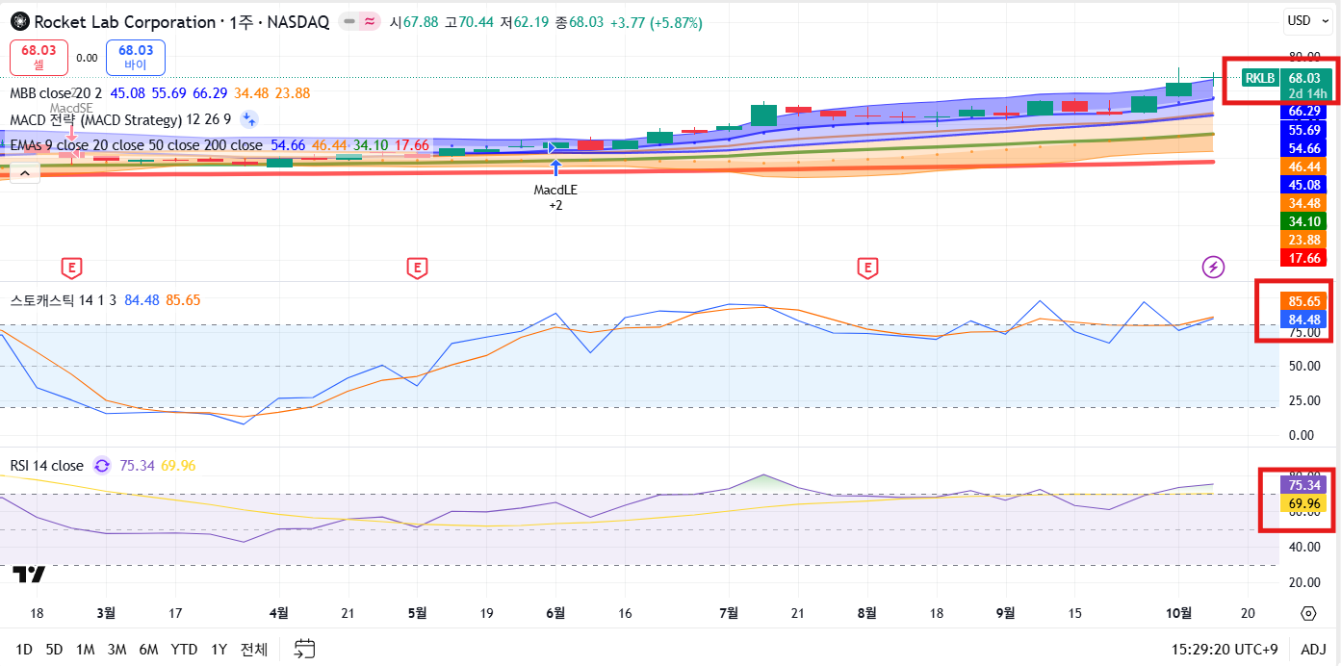Click the blue 55.69 price-axis label
The image size is (1341, 666).
(x=1304, y=130)
